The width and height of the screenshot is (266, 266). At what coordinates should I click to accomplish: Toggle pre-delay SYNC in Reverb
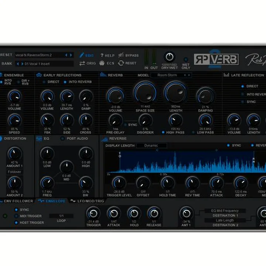point(125,125)
